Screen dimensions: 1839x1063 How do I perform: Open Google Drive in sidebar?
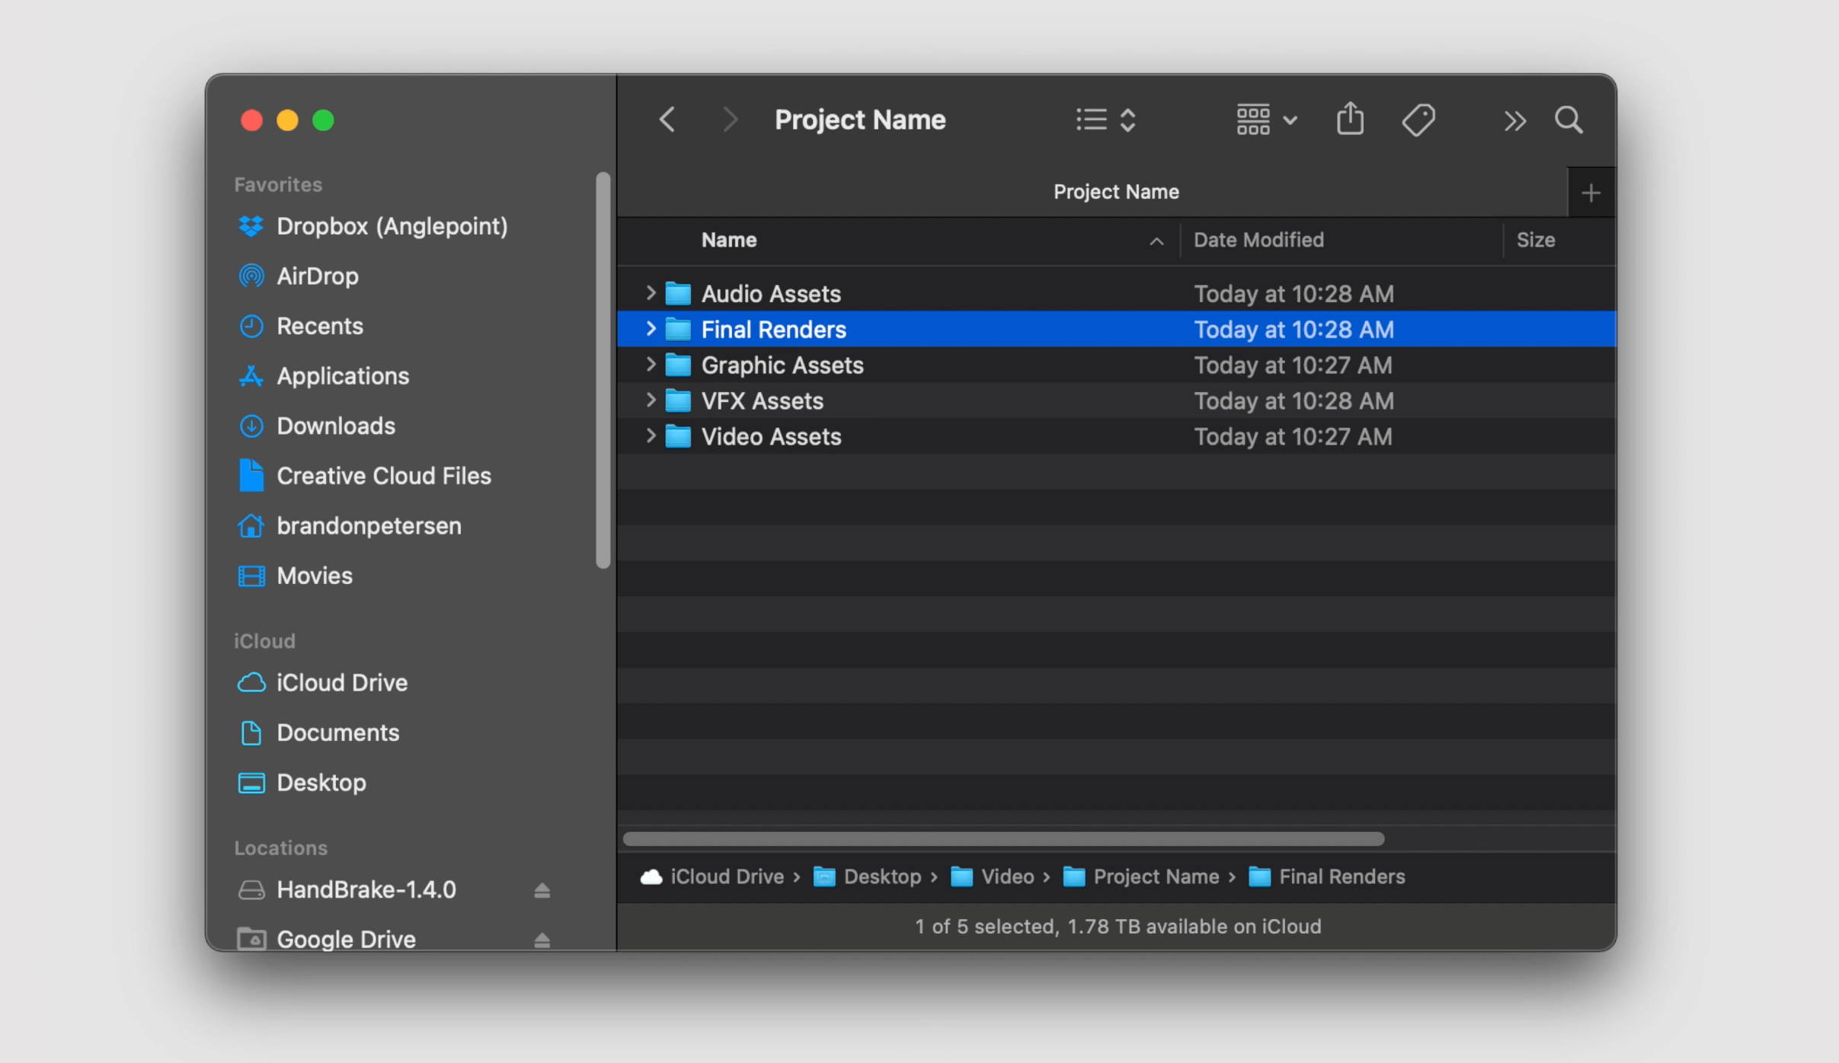(x=328, y=939)
